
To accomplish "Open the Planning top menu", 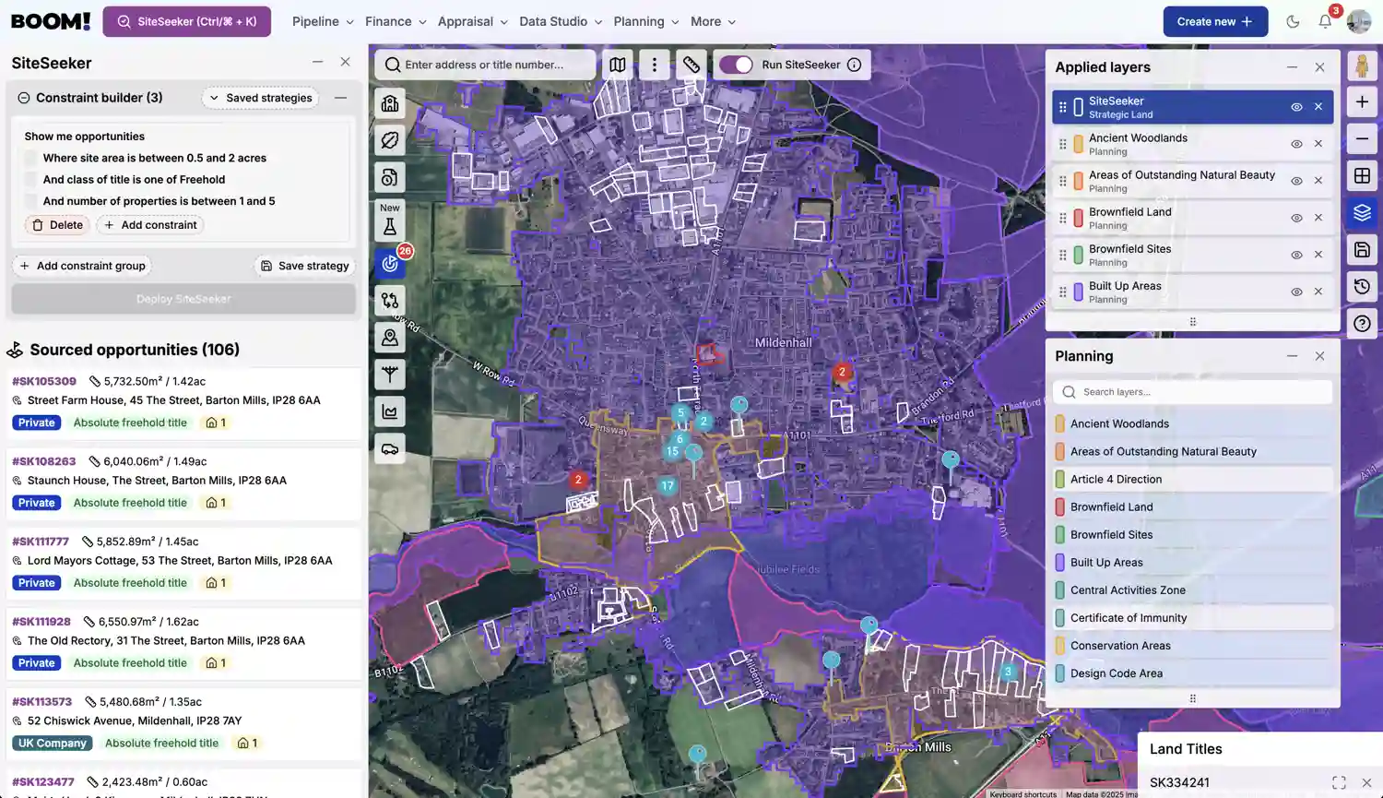I will 646,21.
